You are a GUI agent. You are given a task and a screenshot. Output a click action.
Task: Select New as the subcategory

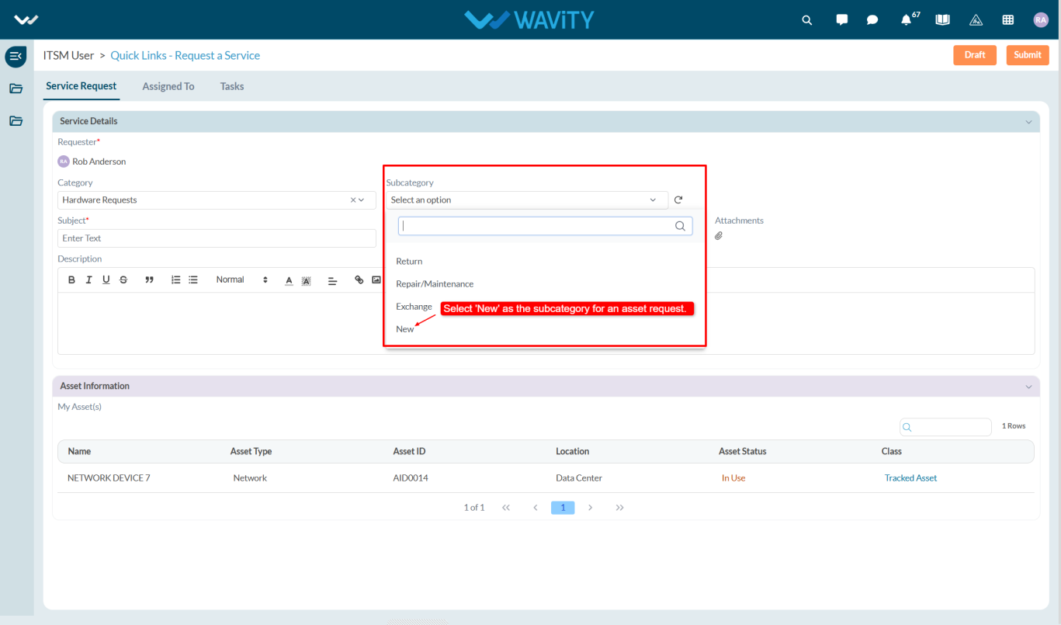(405, 329)
